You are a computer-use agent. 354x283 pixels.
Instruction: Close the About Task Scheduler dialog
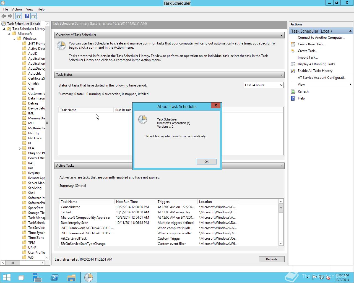click(x=216, y=105)
